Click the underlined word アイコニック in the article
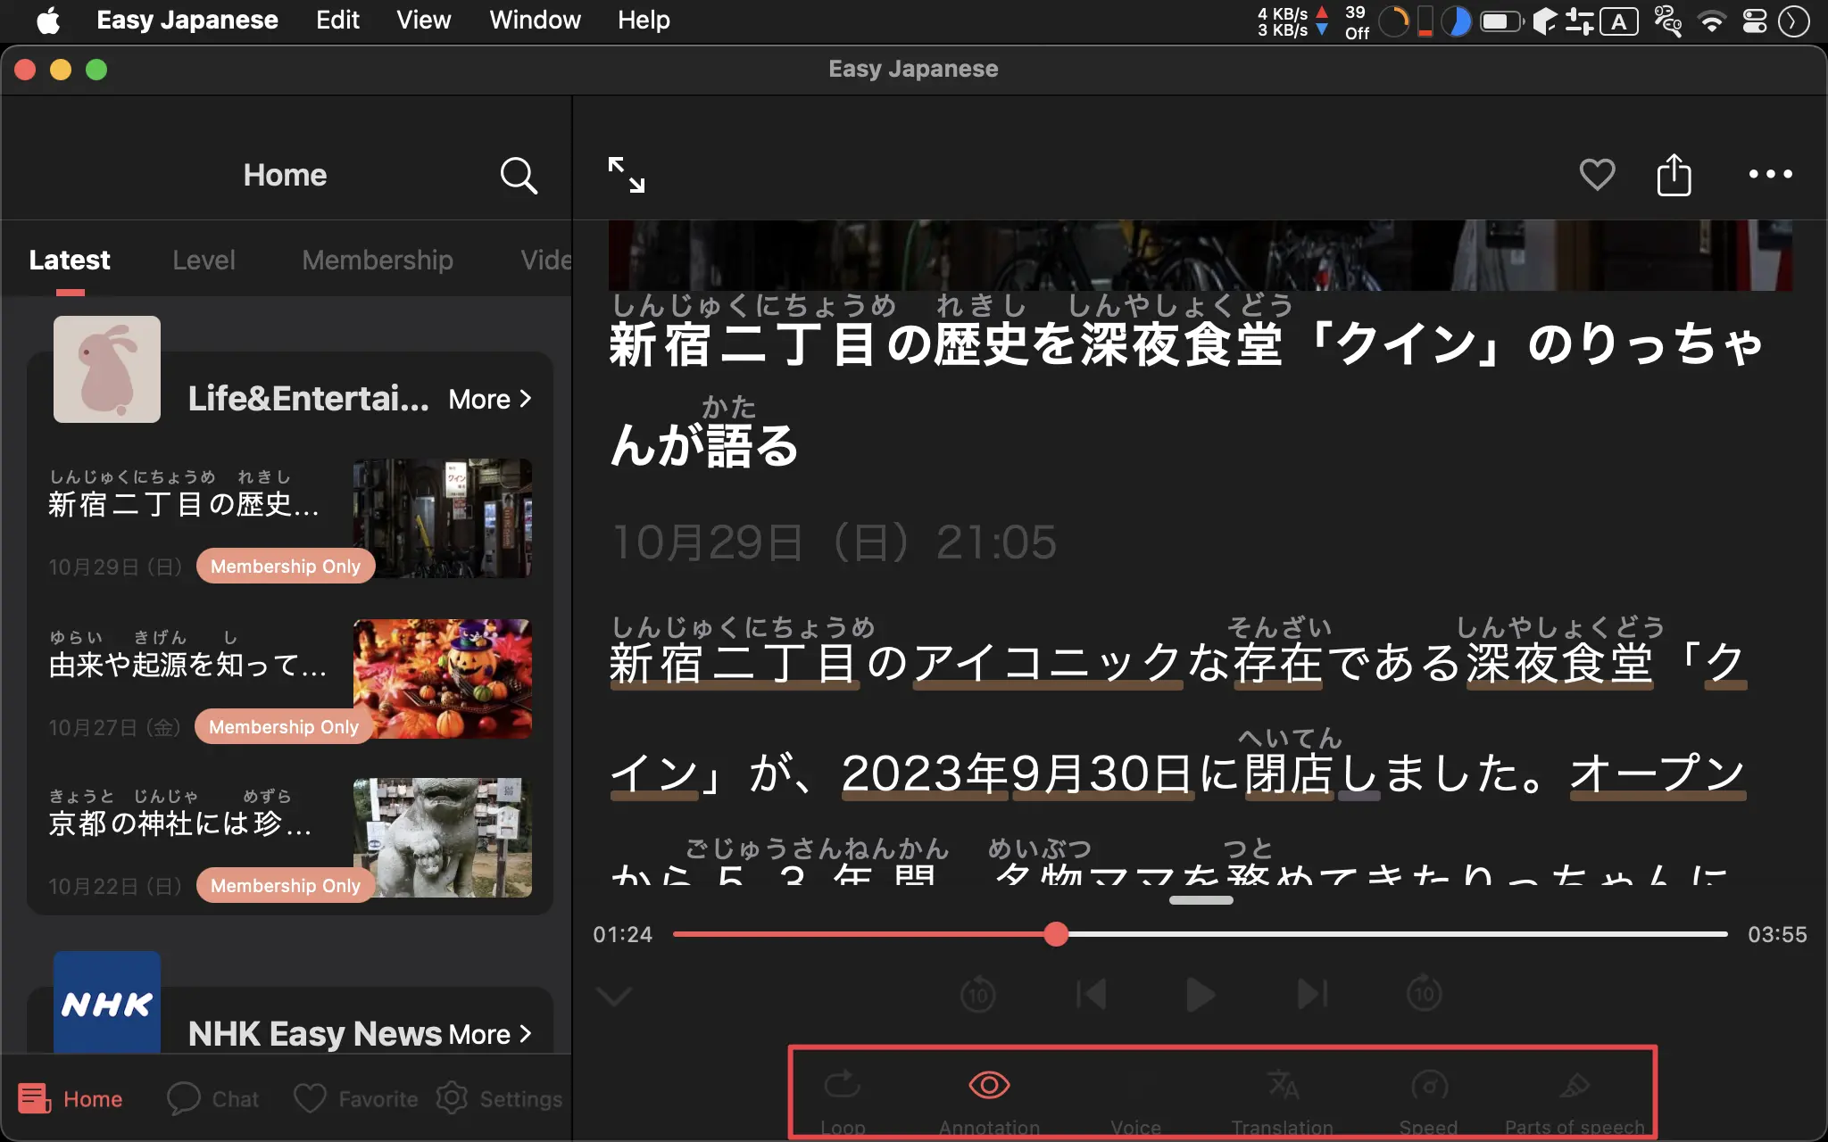Screen dimensions: 1828x1142 point(1048,664)
